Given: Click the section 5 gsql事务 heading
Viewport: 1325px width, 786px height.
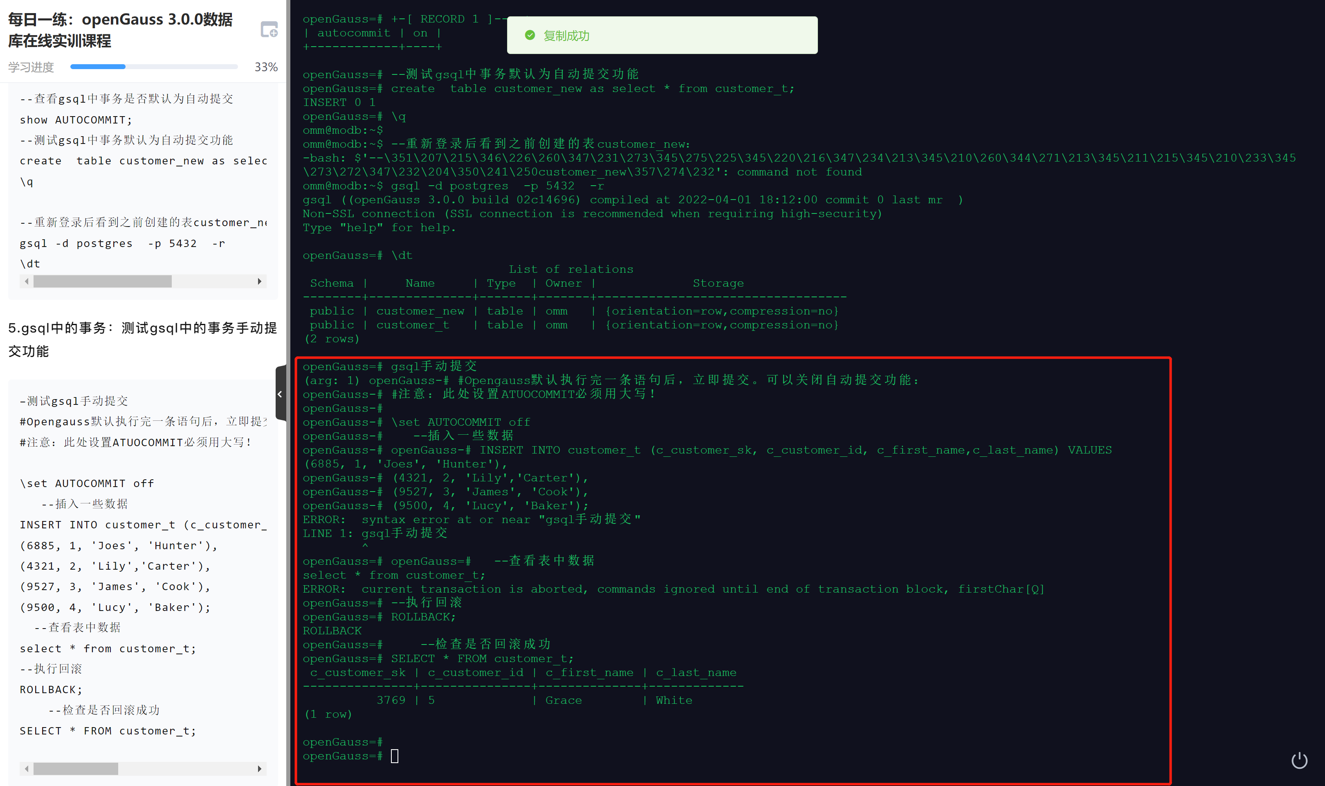Looking at the screenshot, I should [142, 339].
